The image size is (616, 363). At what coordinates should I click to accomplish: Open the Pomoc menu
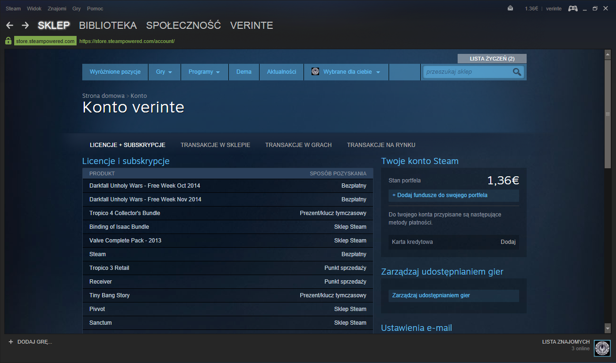(x=95, y=9)
